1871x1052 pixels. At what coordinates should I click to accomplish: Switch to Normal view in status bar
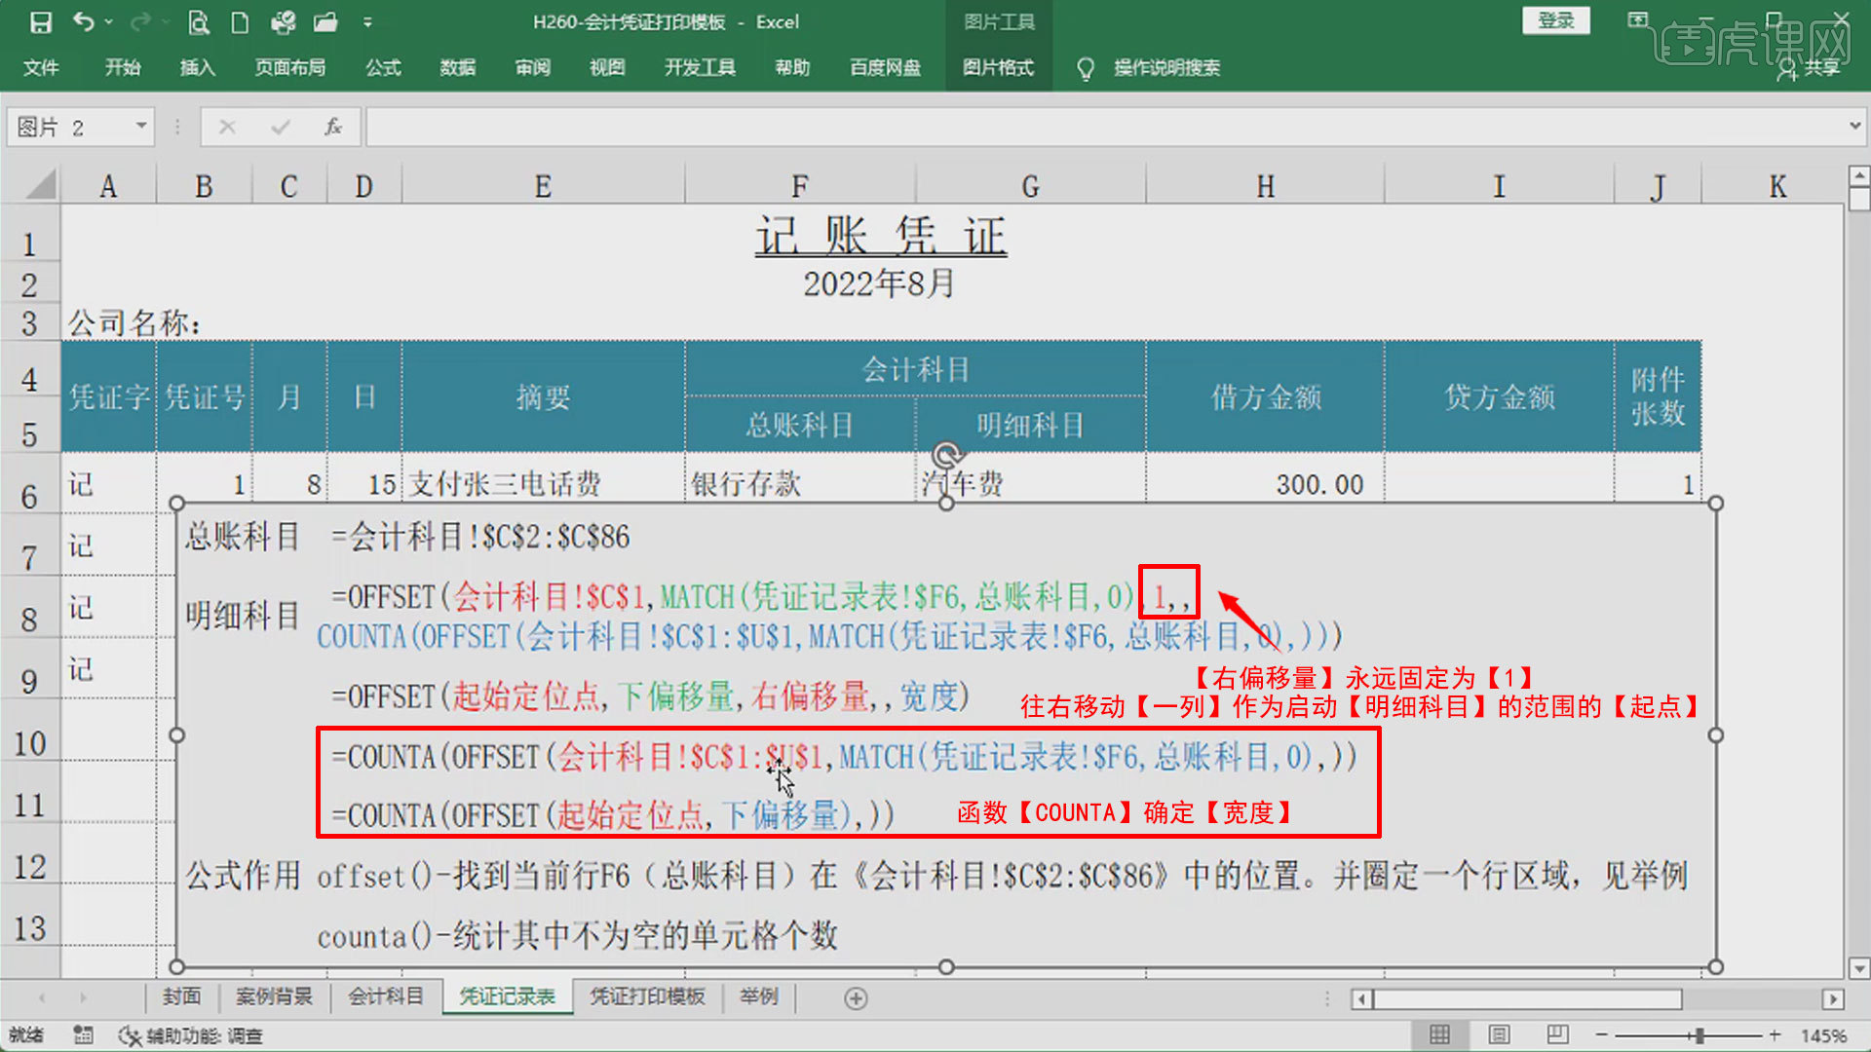pos(1439,1034)
